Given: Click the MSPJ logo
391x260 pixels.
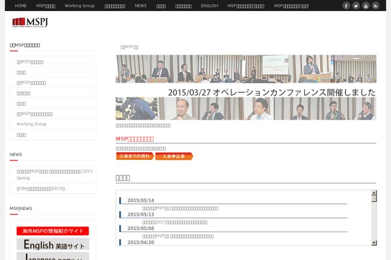Looking at the screenshot, I should pos(30,22).
